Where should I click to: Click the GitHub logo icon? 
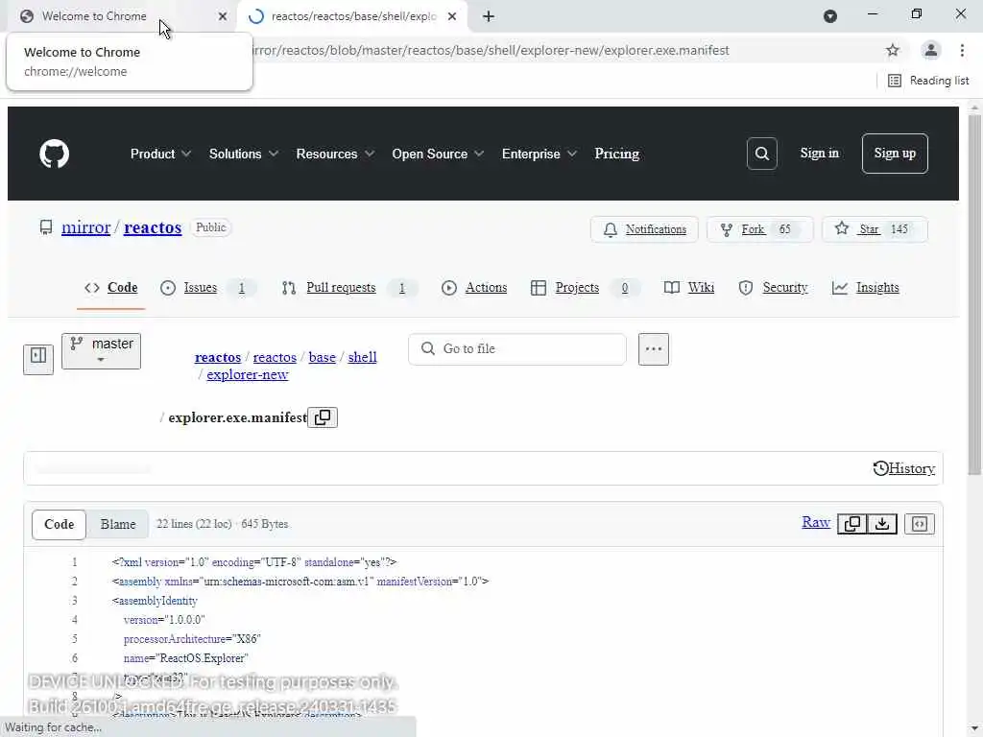point(55,154)
